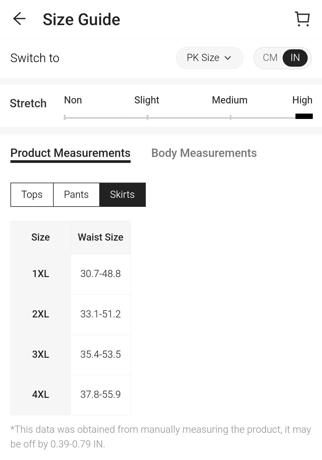This screenshot has width=322, height=460.
Task: Click the 3XL waist size value
Action: click(100, 354)
